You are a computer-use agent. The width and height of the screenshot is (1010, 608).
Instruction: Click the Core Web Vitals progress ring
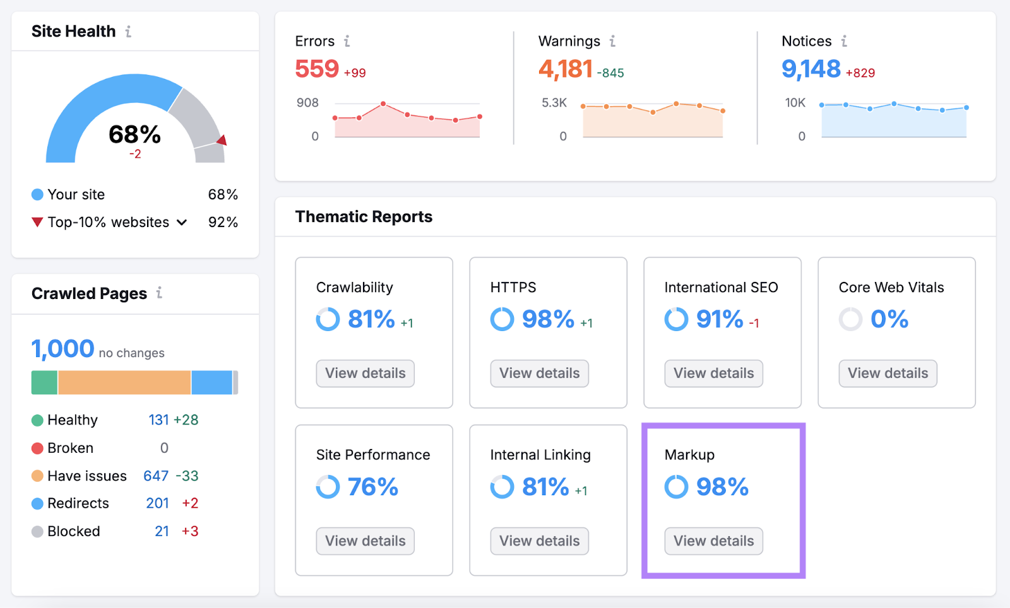pos(850,319)
